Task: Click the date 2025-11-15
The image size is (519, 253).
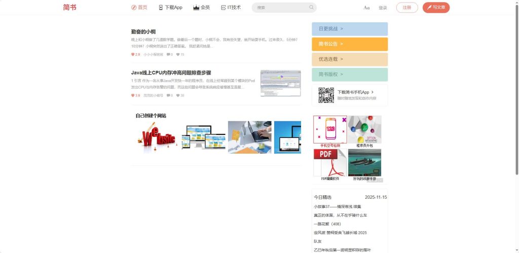Action: [x=376, y=197]
